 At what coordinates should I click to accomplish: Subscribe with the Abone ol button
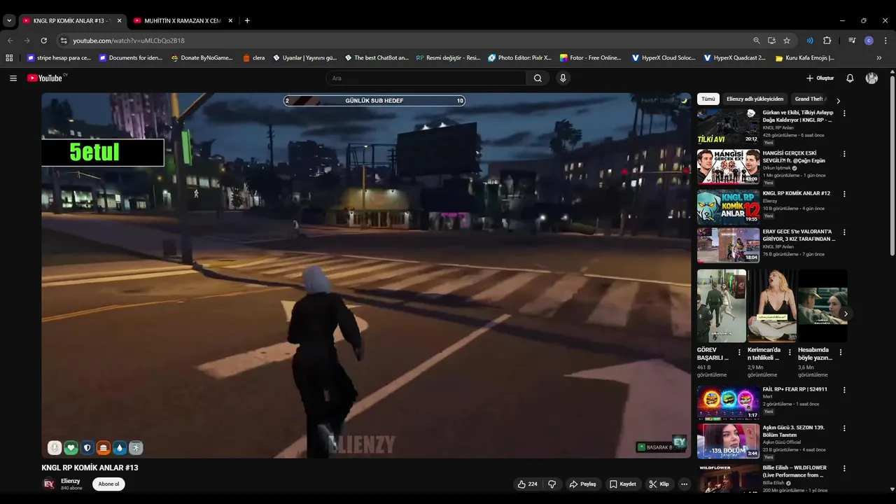coord(108,484)
